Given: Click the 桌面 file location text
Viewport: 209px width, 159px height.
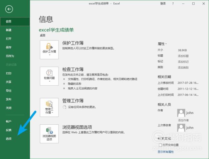Looking at the screenshot, I should (x=43, y=35).
